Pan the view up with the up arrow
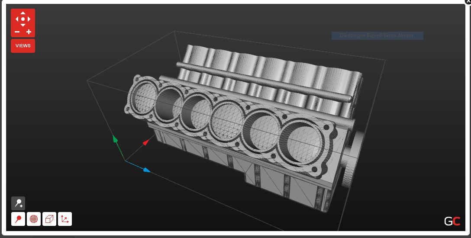471x238 pixels. [23, 13]
